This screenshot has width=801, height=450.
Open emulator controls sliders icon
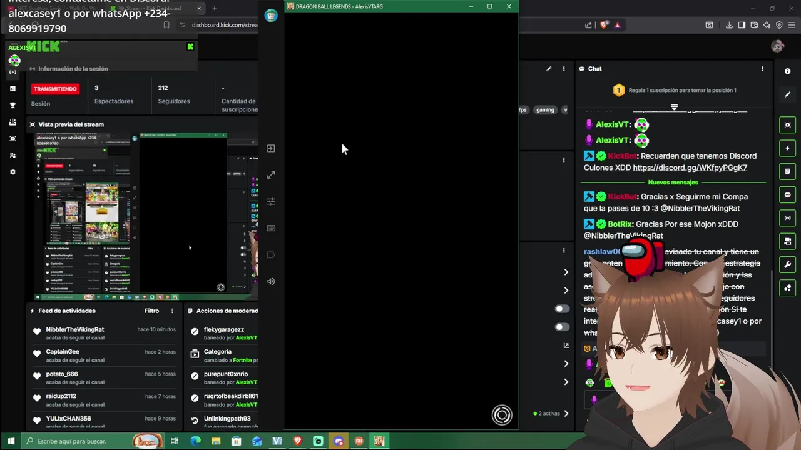tap(271, 201)
